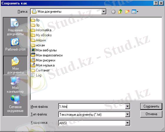165x132 pixels.
Task: Open Недавние документы in the places bar
Action: tap(15, 27)
